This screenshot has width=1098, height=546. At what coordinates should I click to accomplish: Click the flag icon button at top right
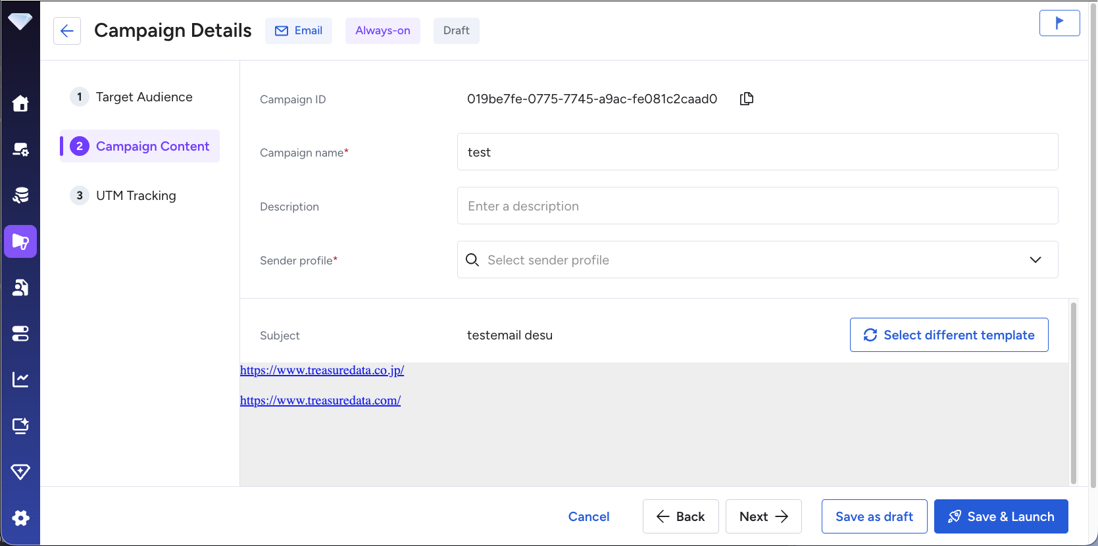click(1059, 23)
